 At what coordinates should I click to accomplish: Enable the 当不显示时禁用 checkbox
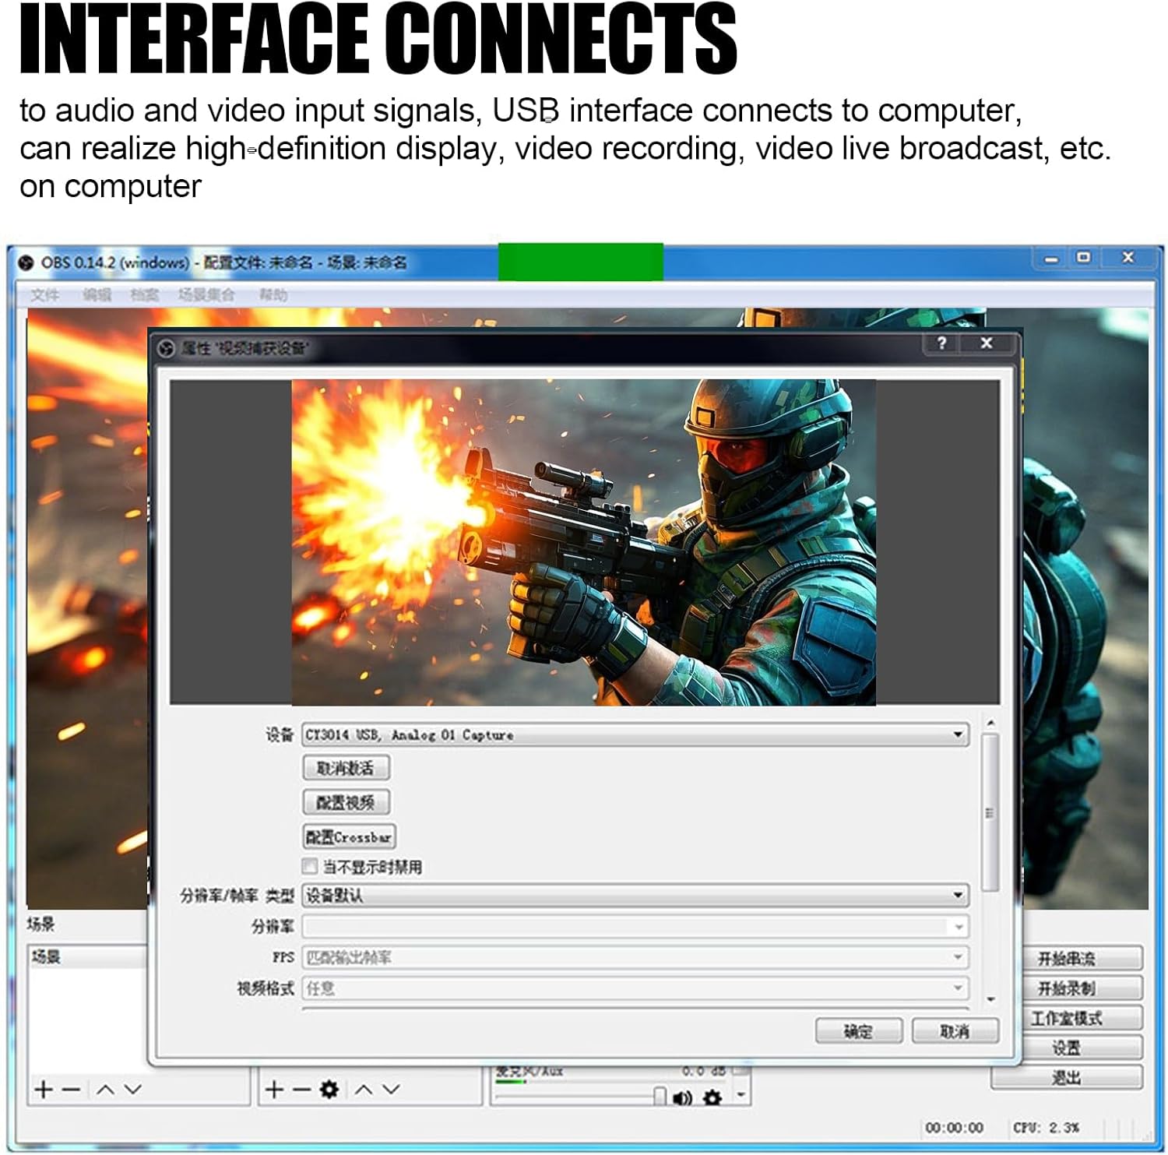[x=310, y=866]
